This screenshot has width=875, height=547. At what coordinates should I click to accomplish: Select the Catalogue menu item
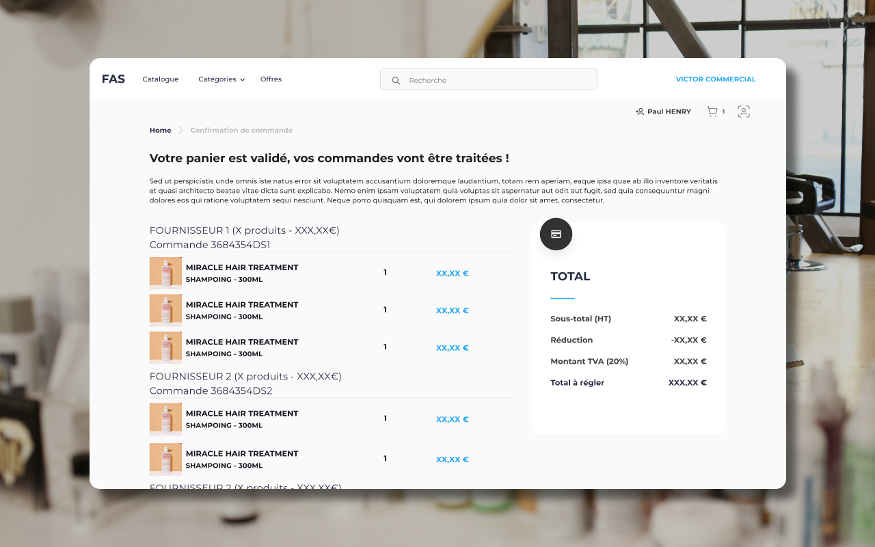pyautogui.click(x=160, y=79)
